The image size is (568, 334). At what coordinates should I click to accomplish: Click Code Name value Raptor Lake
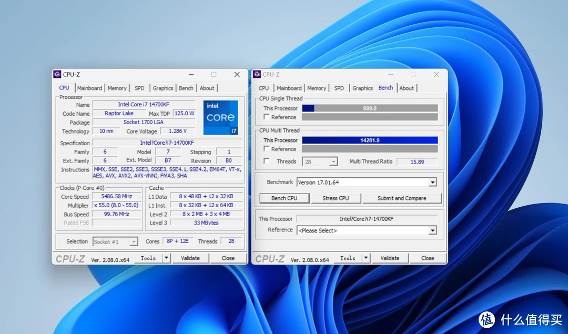[119, 113]
